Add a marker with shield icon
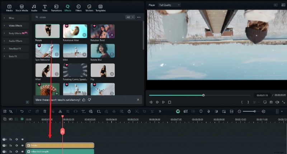This screenshot has width=287, height=154. (201, 111)
